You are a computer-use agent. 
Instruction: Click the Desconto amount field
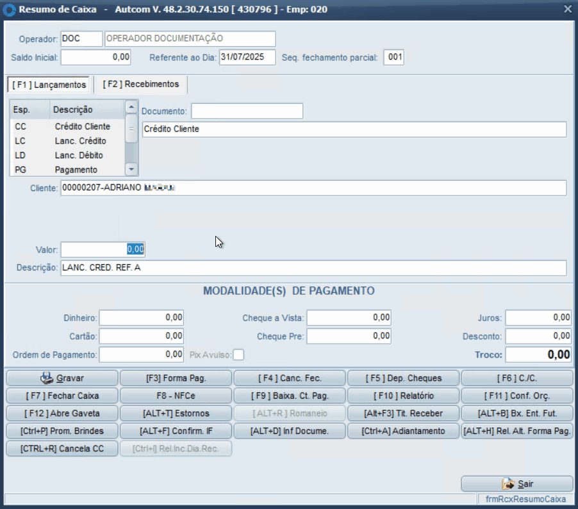point(538,336)
